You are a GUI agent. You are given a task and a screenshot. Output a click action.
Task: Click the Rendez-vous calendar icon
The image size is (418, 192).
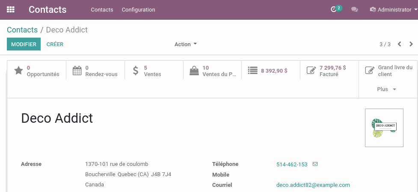tap(77, 71)
